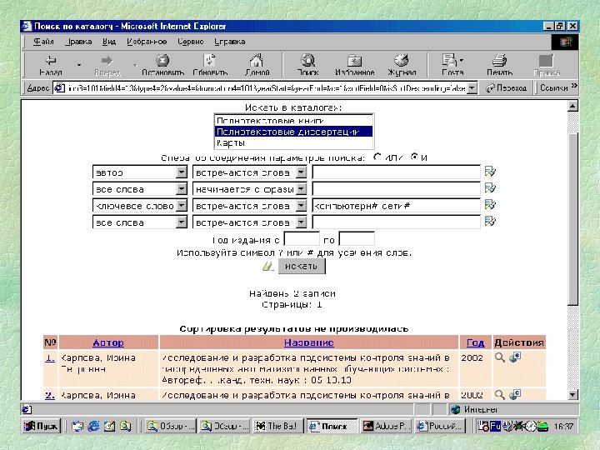This screenshot has height=450, width=600.
Task: Click the Вперед forward toolbar button
Action: click(x=107, y=65)
